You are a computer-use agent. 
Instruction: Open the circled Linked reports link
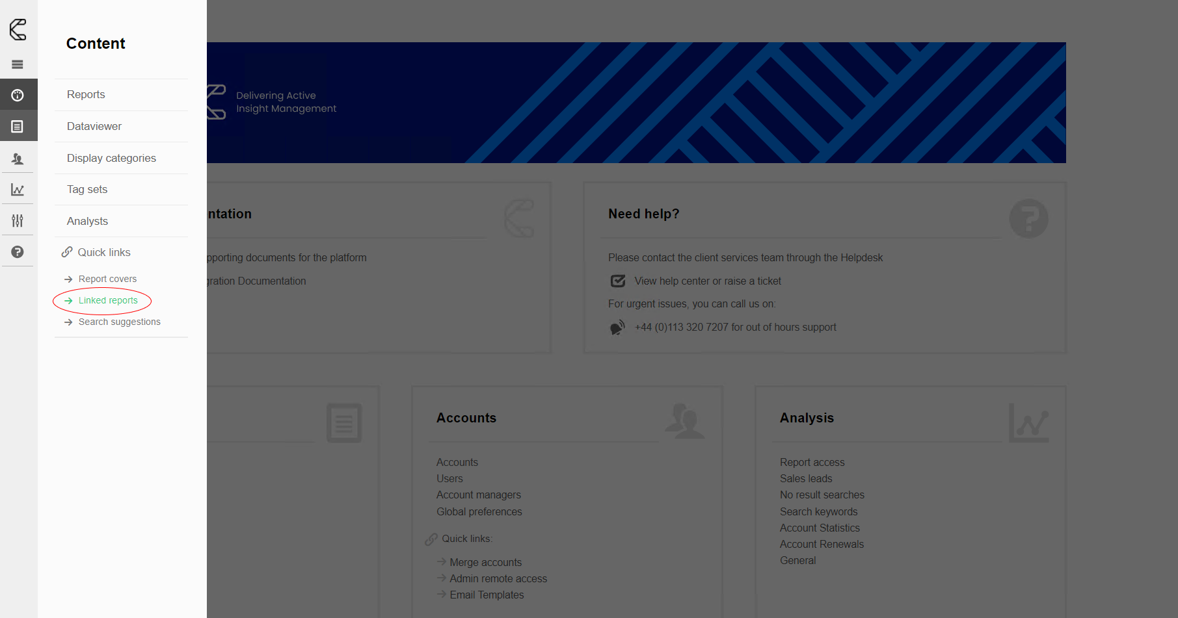[108, 300]
